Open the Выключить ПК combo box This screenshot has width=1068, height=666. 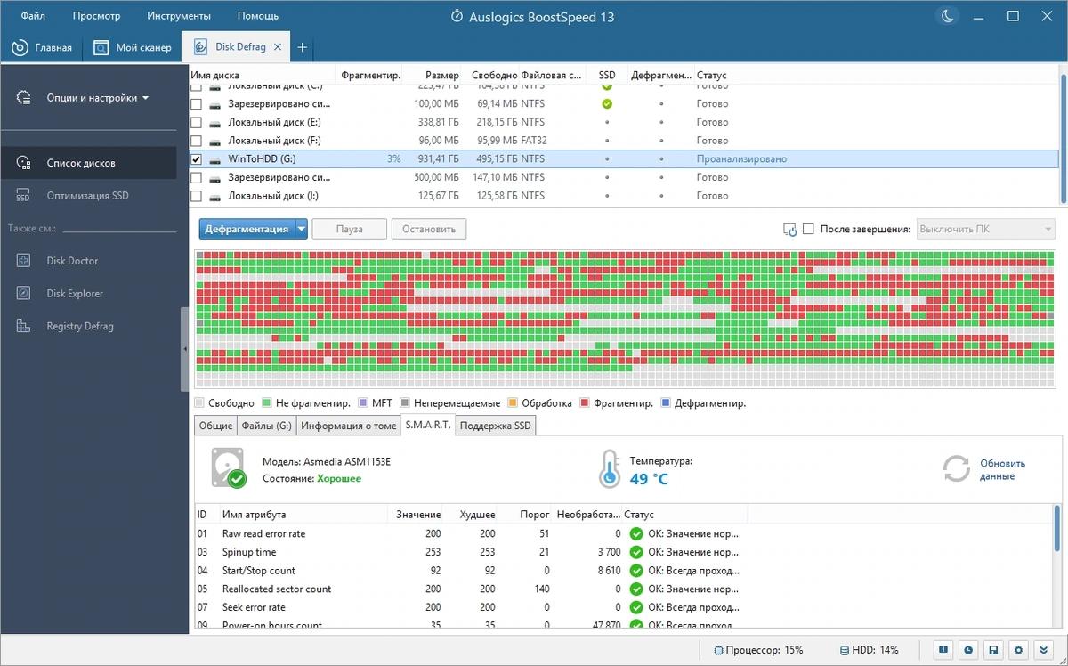pyautogui.click(x=985, y=229)
